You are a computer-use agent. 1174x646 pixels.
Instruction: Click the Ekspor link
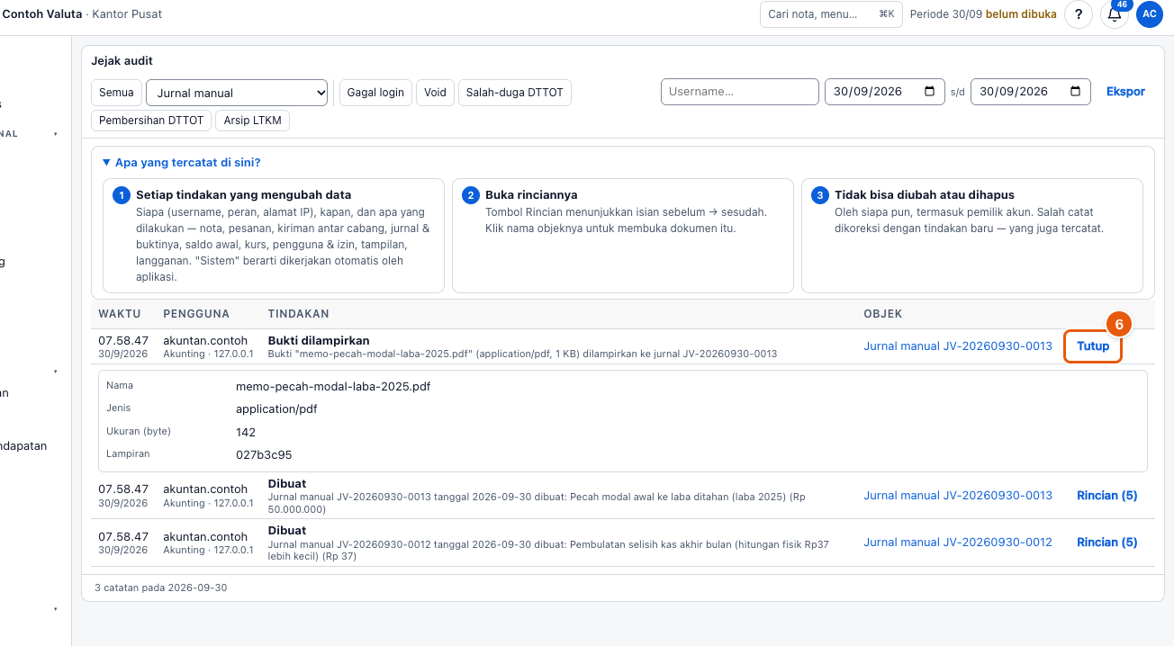[x=1125, y=92]
